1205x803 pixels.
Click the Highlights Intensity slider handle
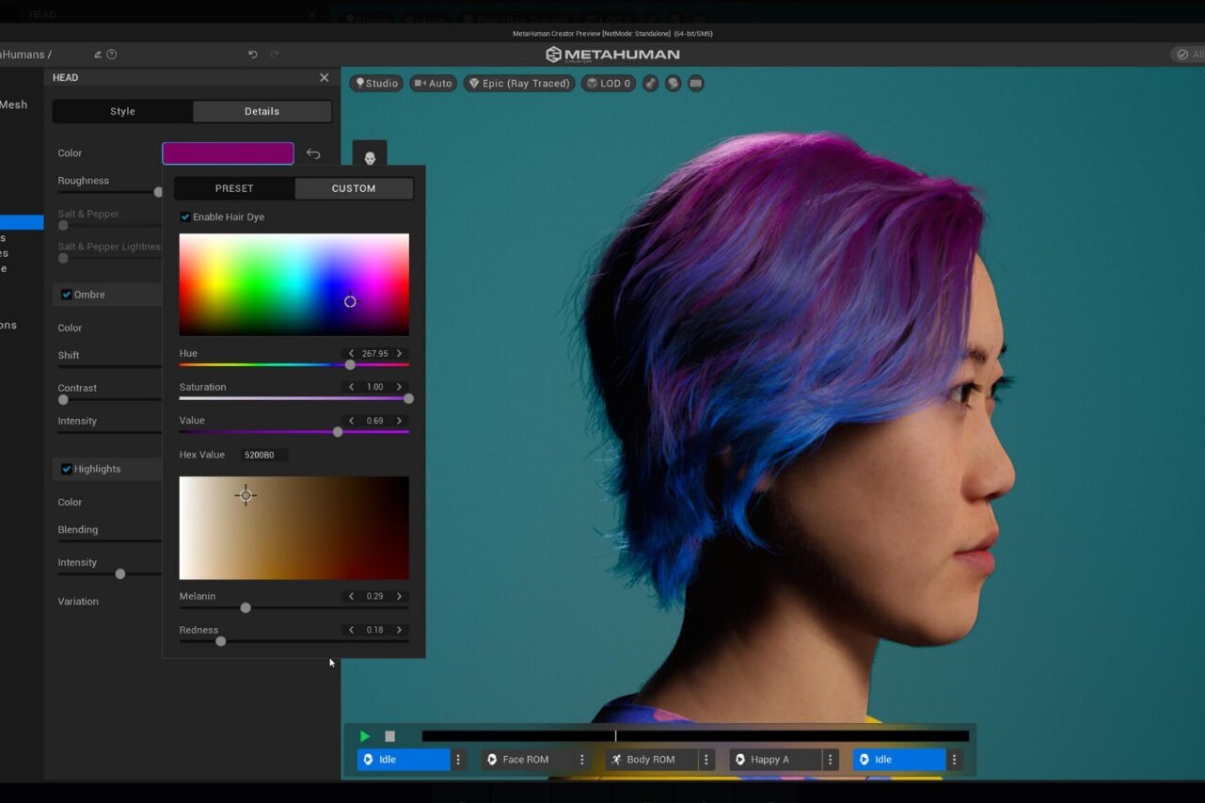coord(120,573)
